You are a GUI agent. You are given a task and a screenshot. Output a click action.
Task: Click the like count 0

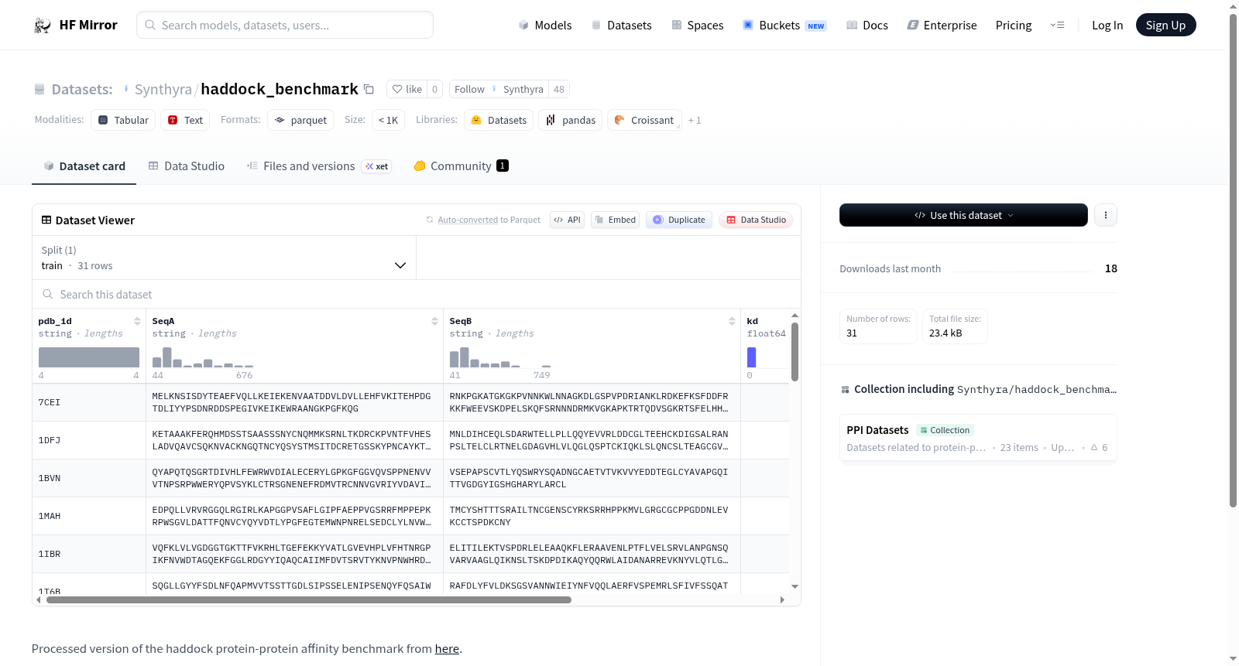click(x=435, y=90)
